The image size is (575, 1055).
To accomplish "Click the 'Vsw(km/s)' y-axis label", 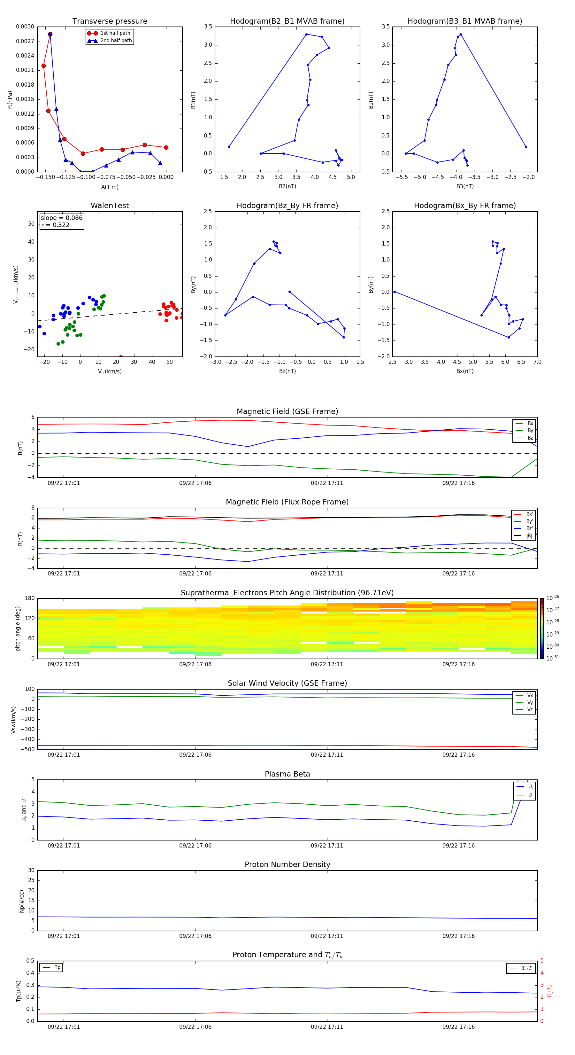I will tap(13, 720).
